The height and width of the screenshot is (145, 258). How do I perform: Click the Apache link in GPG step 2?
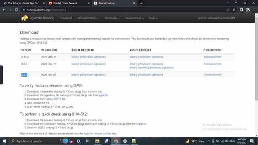click(103, 95)
